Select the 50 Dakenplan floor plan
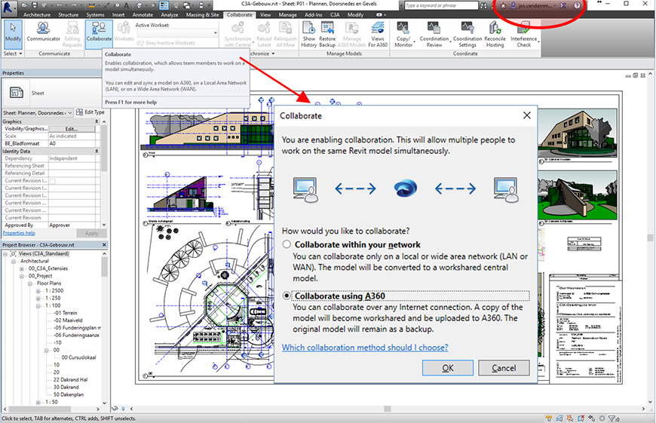 68,394
